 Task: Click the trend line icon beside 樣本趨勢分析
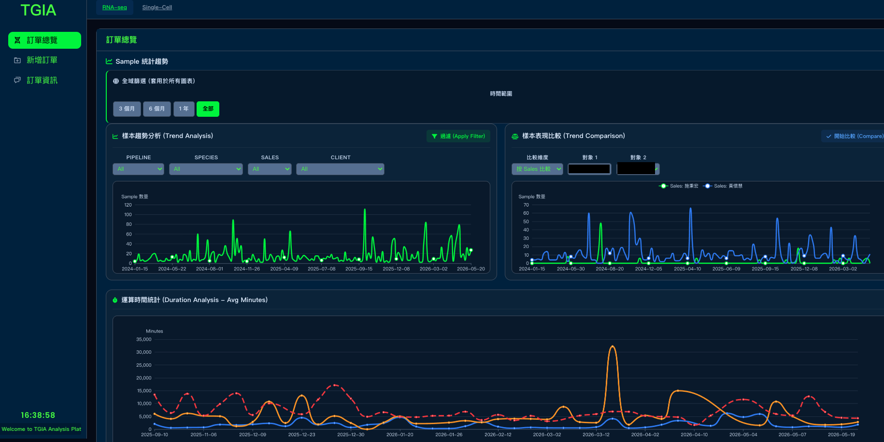click(x=115, y=136)
